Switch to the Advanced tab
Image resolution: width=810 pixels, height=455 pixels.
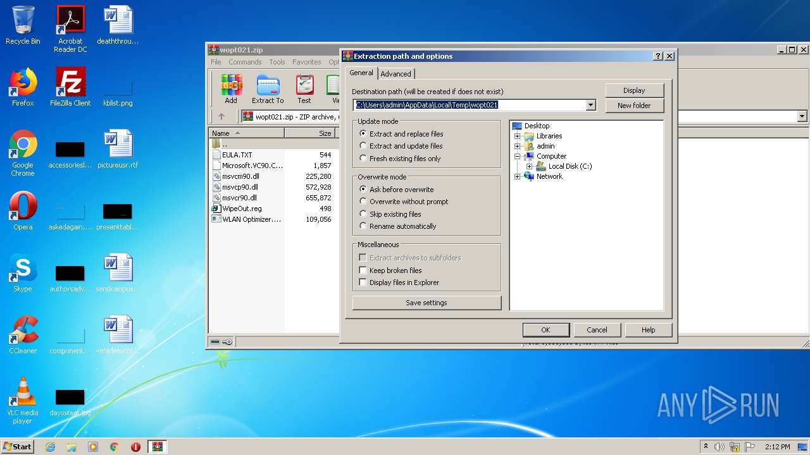click(396, 74)
